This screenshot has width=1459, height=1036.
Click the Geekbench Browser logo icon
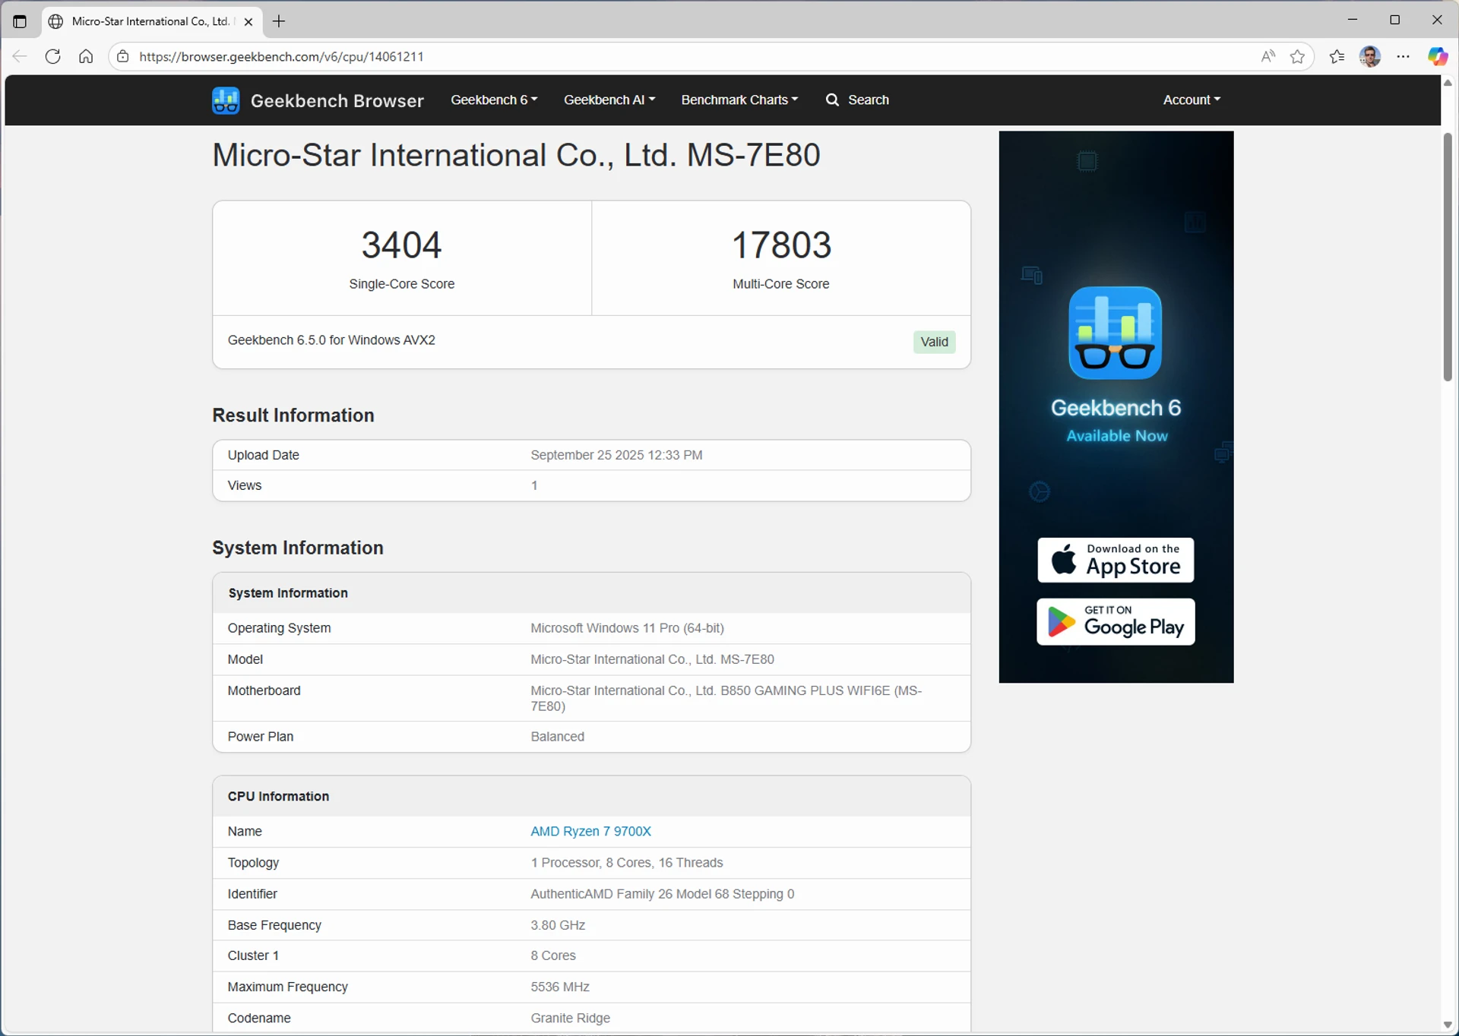point(226,100)
